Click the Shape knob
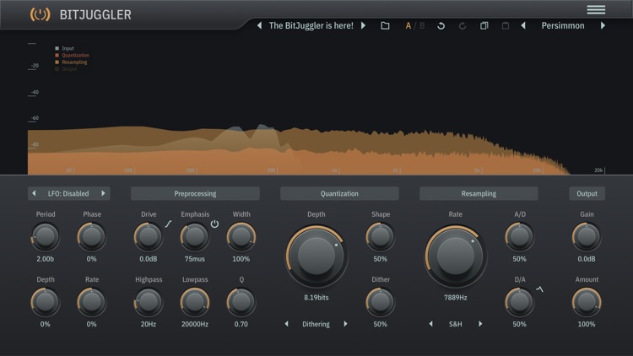 point(380,236)
